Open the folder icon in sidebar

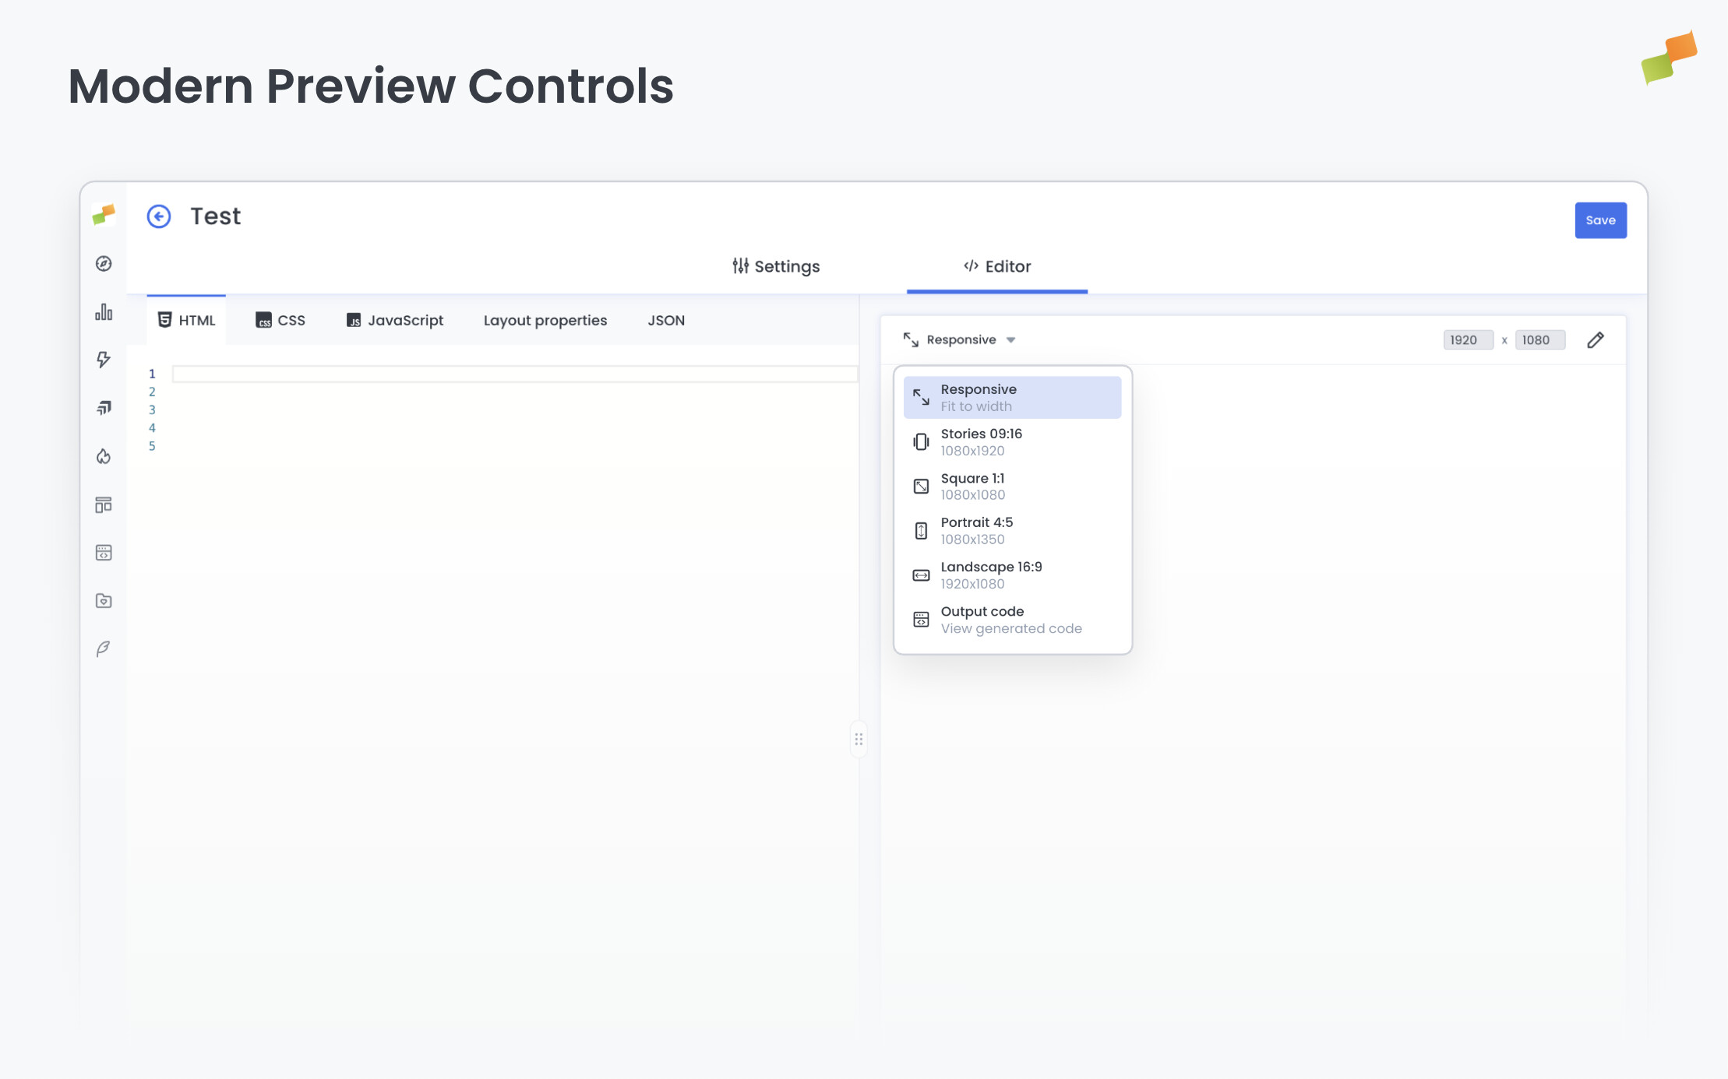point(104,601)
